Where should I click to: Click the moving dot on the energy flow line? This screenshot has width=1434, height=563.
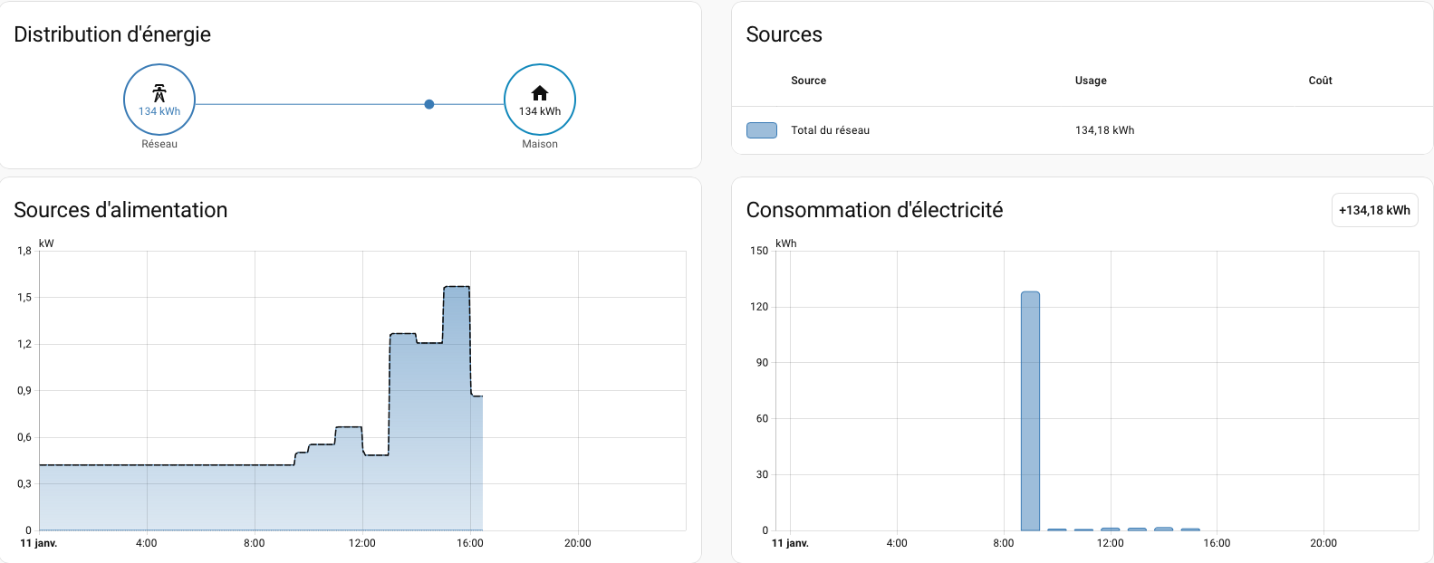click(429, 104)
